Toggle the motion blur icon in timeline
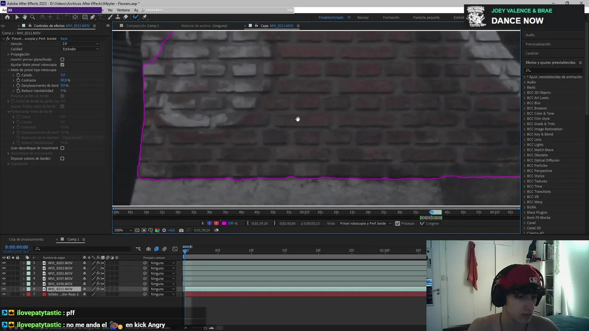589x331 pixels. click(164, 249)
